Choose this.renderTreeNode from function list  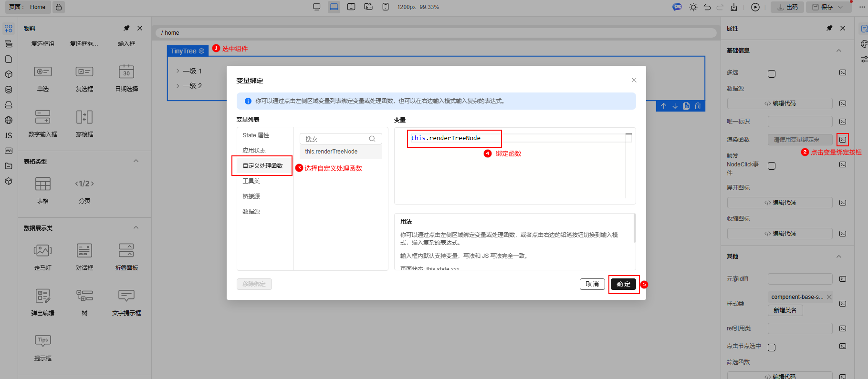(x=341, y=152)
